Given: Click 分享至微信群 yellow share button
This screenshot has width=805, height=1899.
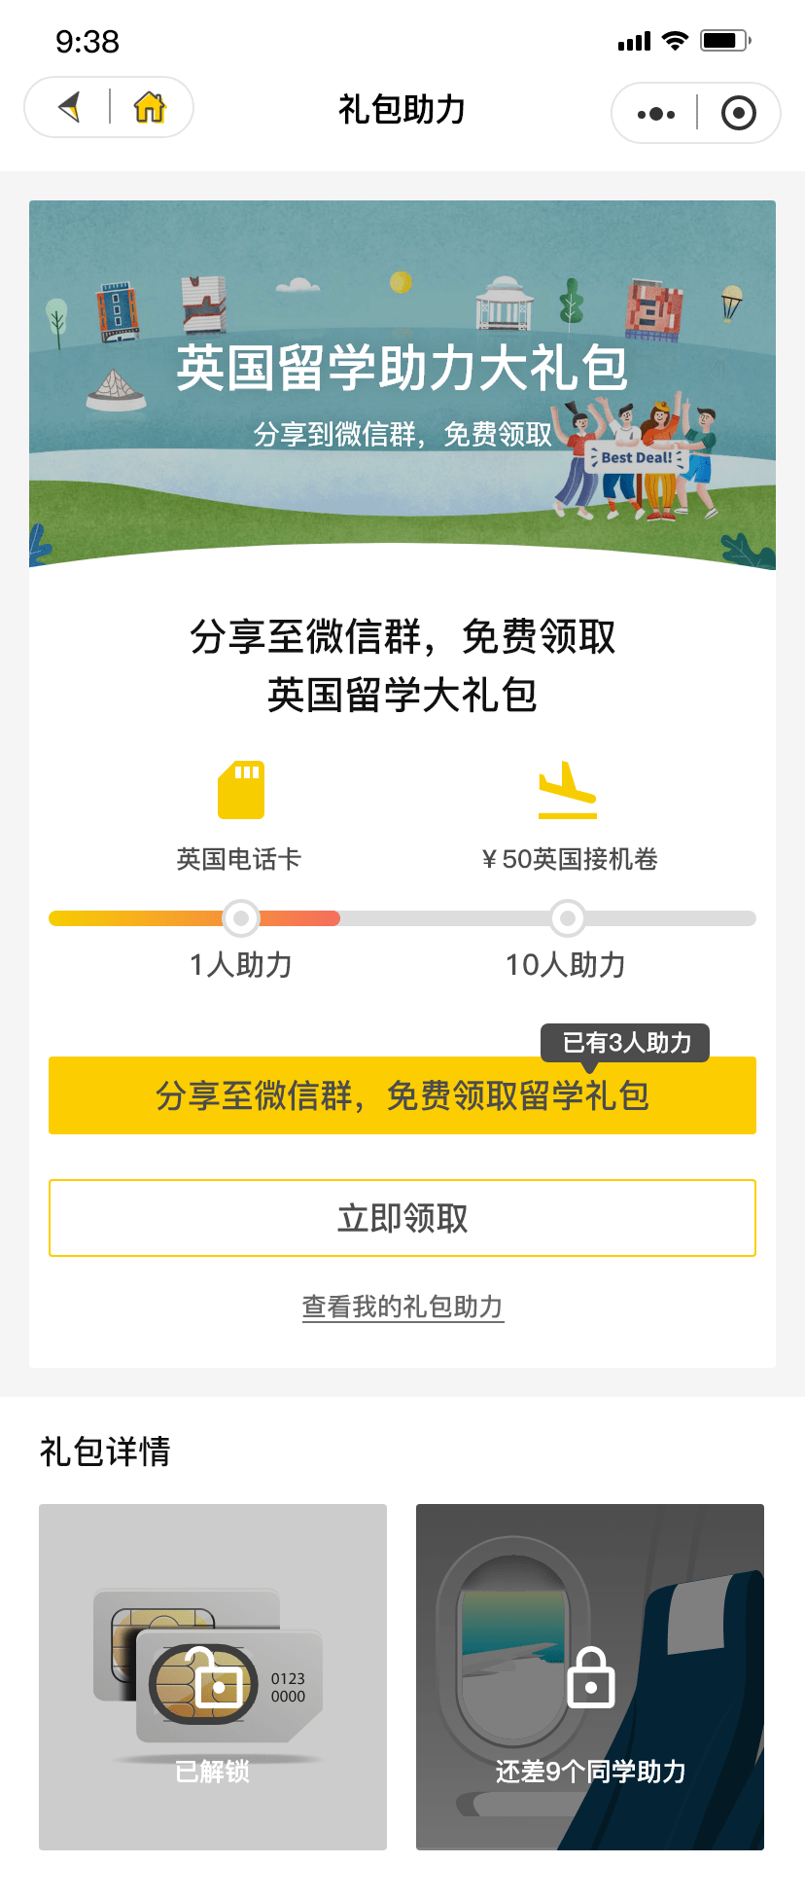Looking at the screenshot, I should 402,1095.
